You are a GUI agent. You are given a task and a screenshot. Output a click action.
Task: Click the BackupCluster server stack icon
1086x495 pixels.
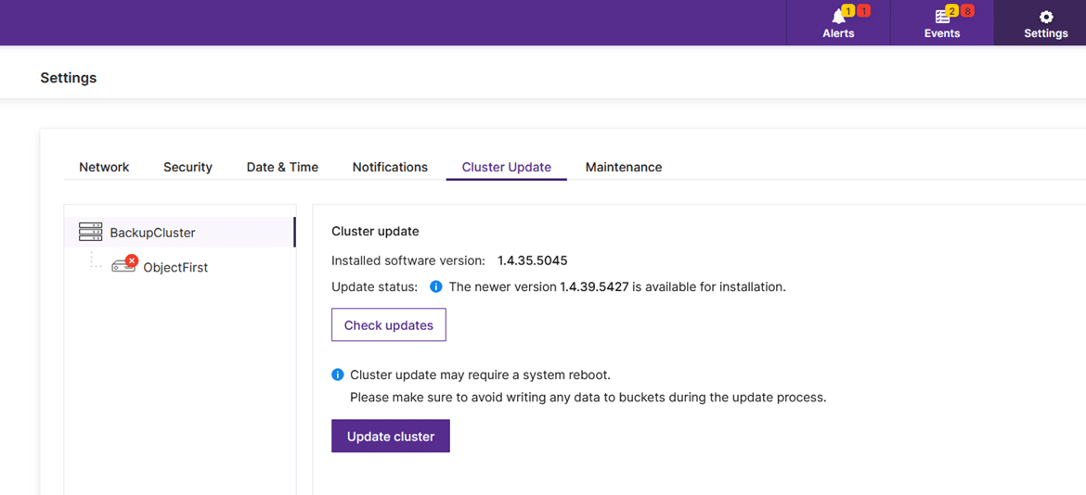[x=90, y=233]
